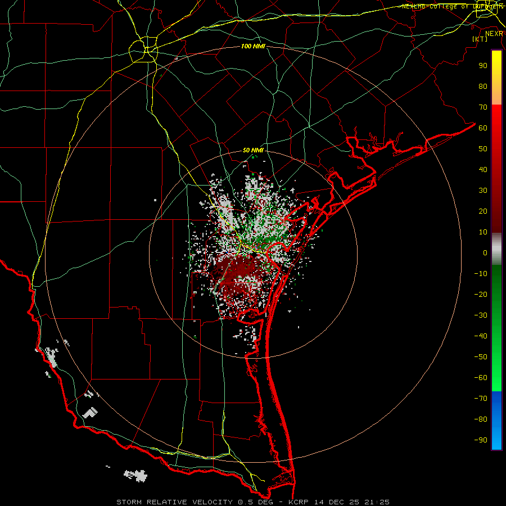Click the 0 value on the color scale
This screenshot has height=506, width=506.
(x=485, y=253)
